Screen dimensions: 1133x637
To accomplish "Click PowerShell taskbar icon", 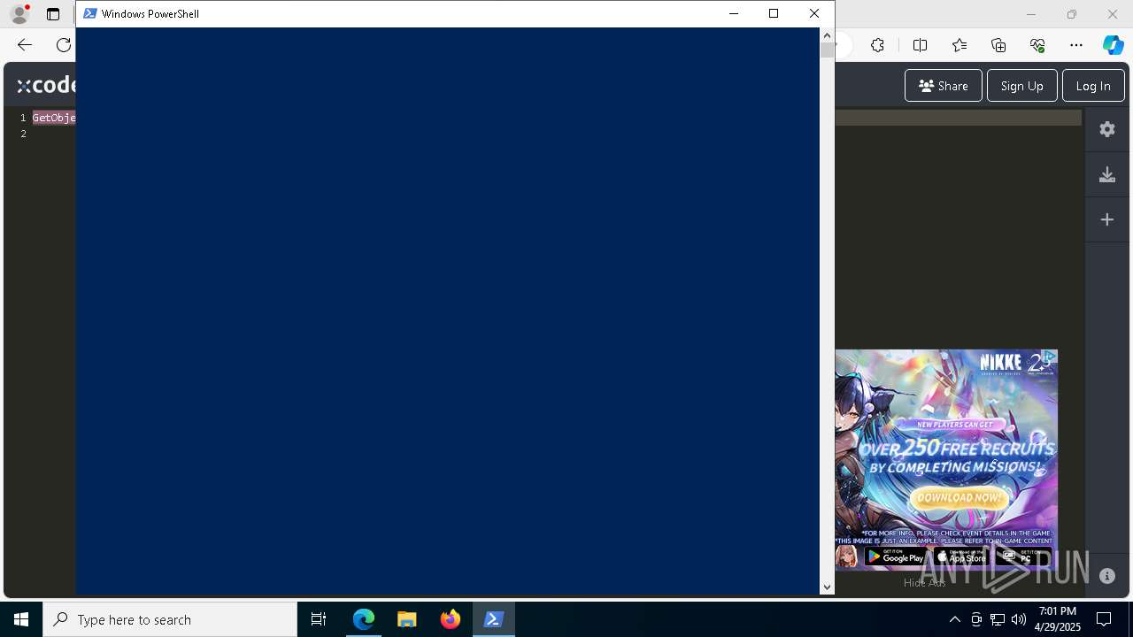I will (494, 619).
